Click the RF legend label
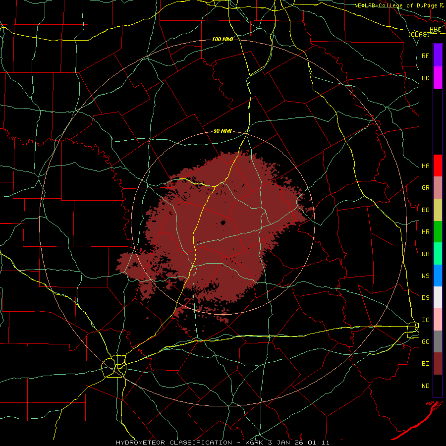The image size is (446, 446). 425,56
